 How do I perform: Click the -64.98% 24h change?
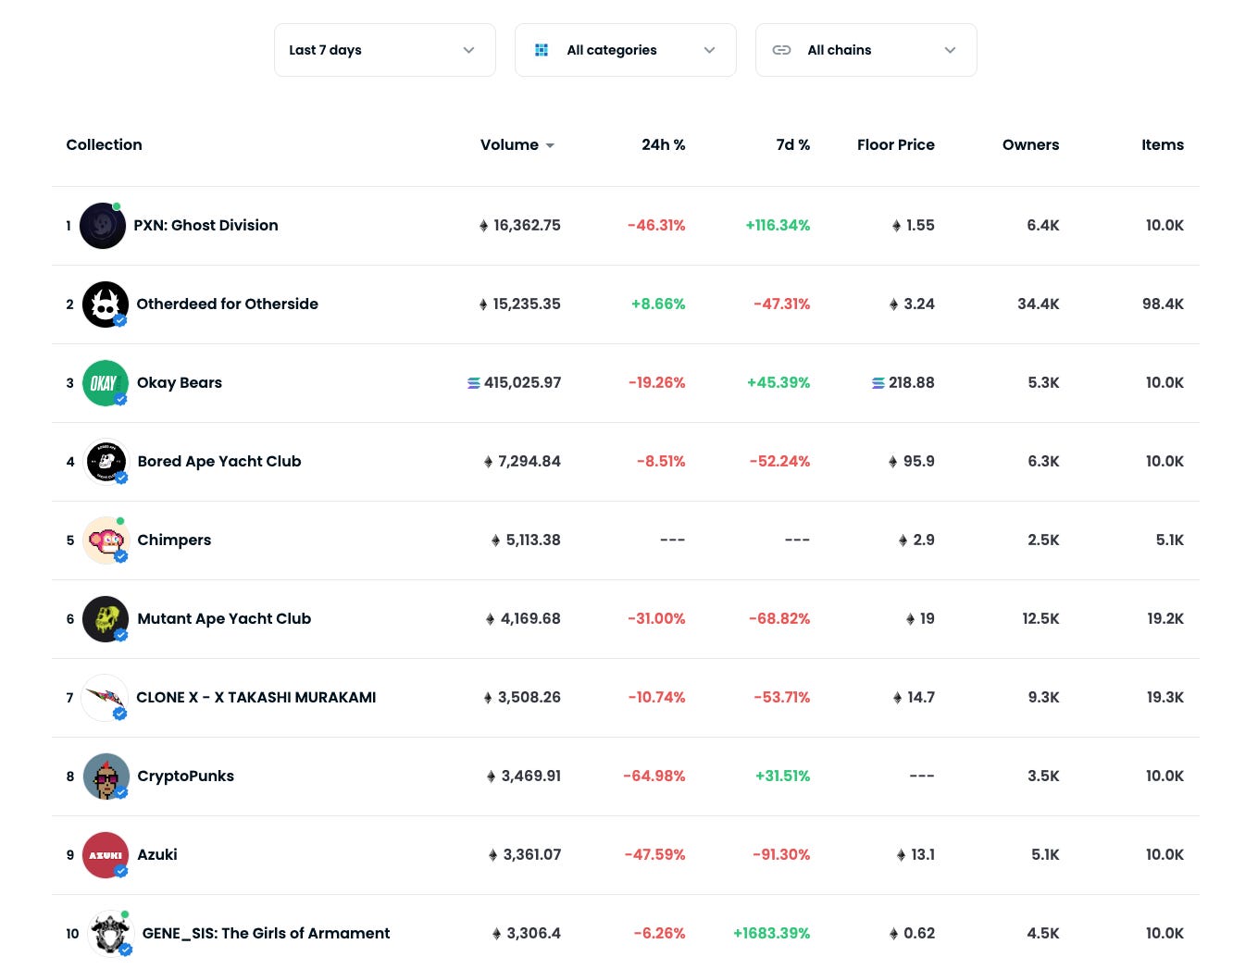[654, 776]
